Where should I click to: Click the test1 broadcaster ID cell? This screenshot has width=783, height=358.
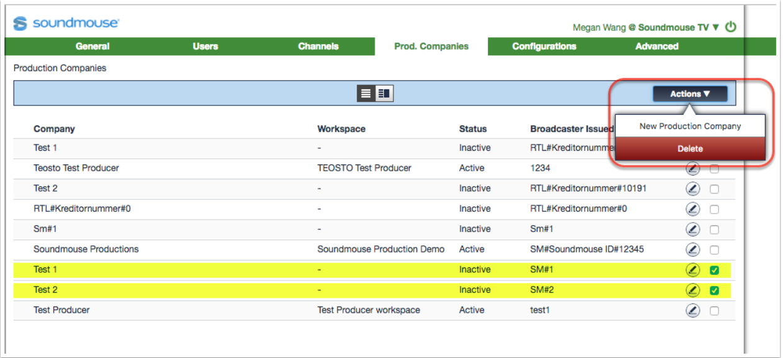click(540, 310)
